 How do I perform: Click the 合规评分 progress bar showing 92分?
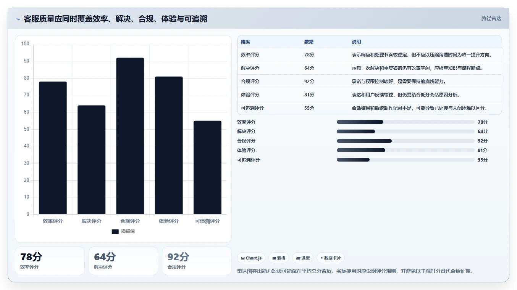[406, 141]
